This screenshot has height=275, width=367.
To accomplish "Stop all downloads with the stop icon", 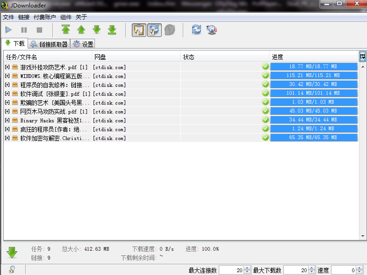I will pos(39,30).
